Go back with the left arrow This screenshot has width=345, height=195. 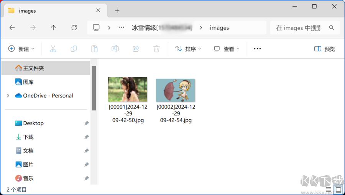(x=12, y=28)
